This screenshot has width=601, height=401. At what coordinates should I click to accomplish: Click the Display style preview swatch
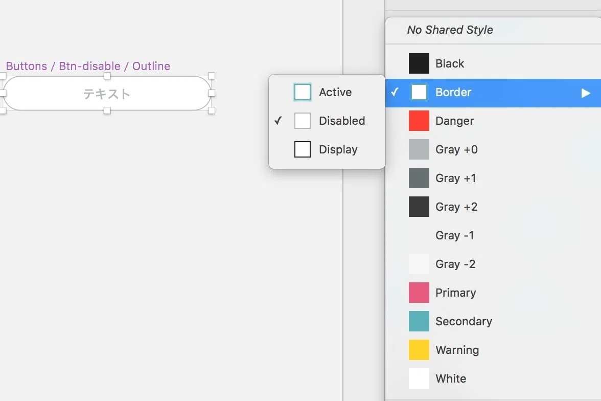303,149
